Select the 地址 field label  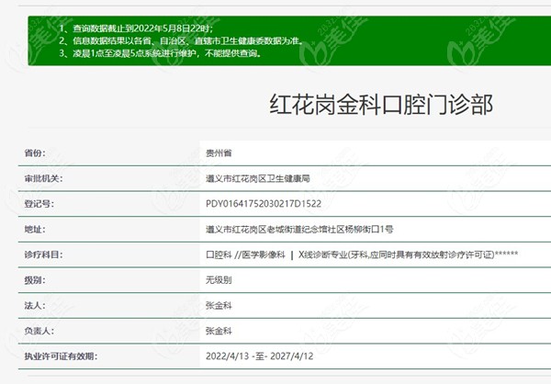(x=33, y=229)
